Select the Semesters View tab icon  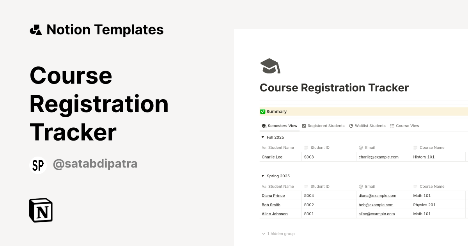point(264,126)
